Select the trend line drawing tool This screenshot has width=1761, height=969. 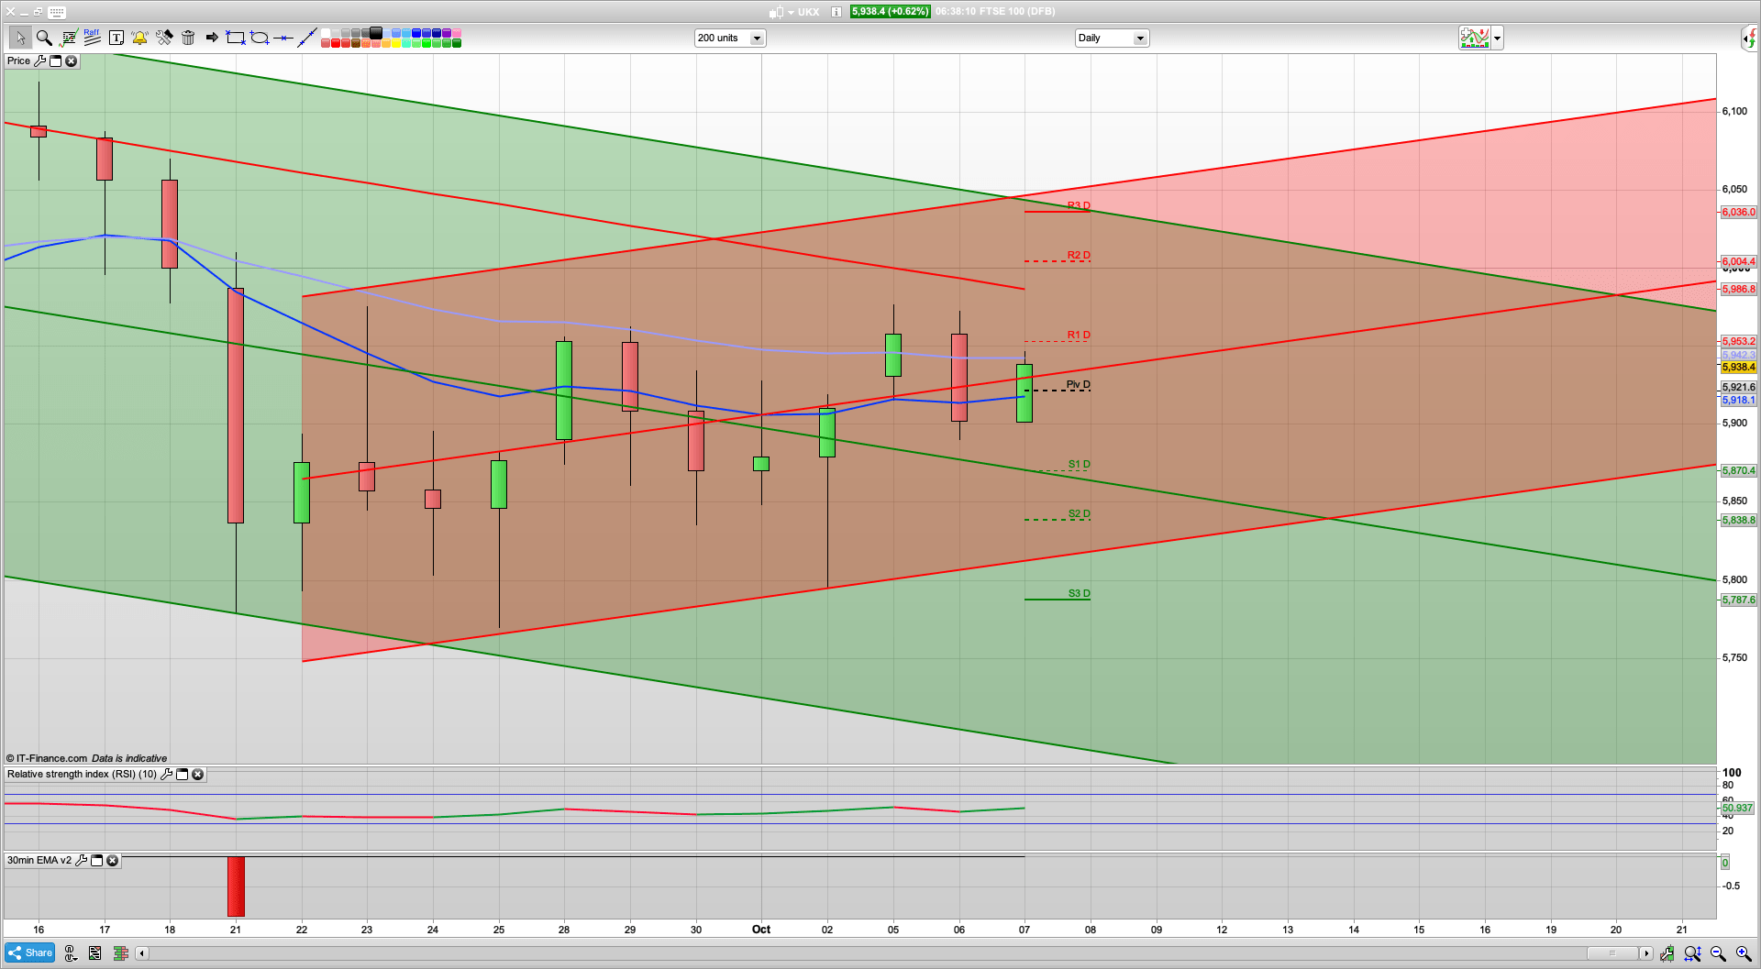pyautogui.click(x=308, y=37)
